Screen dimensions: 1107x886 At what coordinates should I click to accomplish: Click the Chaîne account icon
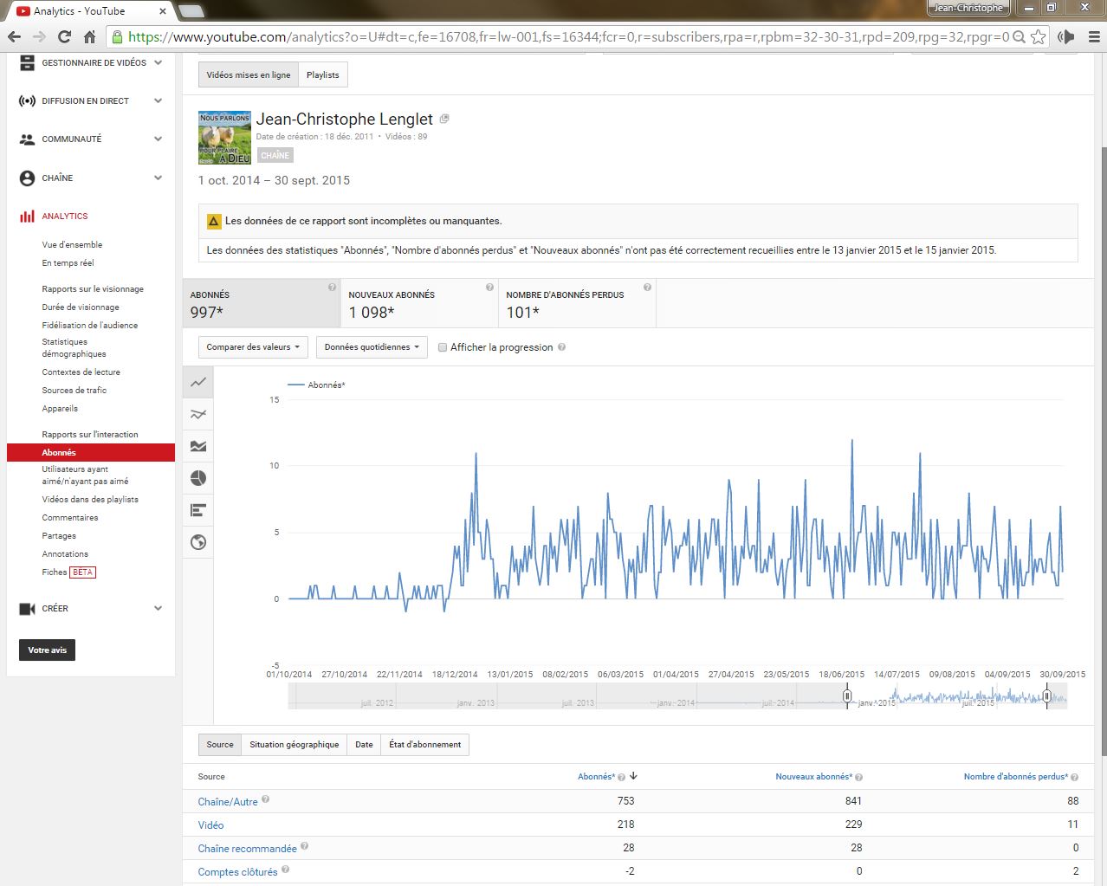point(27,178)
